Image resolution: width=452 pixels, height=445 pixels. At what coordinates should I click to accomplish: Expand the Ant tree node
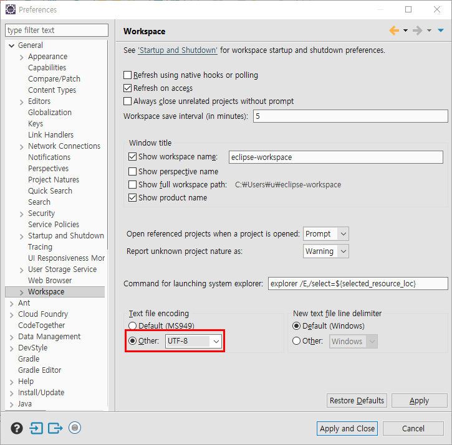[x=11, y=304]
